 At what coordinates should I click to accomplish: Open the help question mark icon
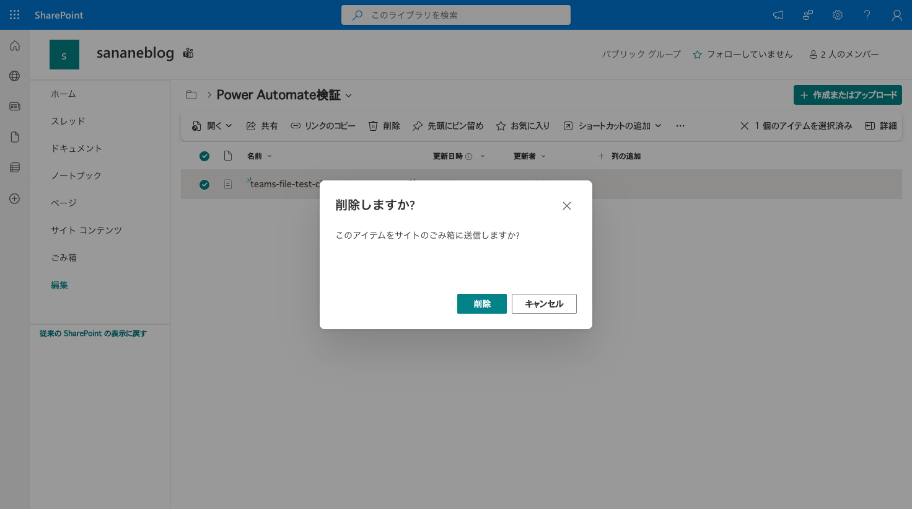coord(867,15)
